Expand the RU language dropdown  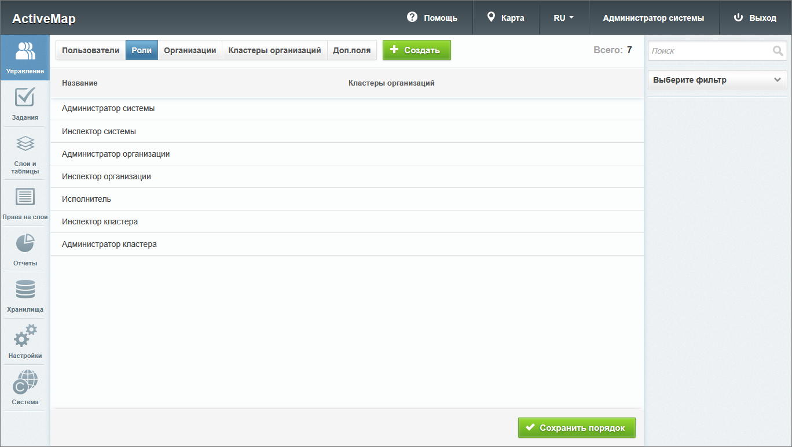pyautogui.click(x=563, y=18)
